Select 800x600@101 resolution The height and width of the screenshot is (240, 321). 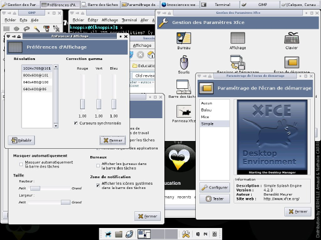pyautogui.click(x=37, y=76)
